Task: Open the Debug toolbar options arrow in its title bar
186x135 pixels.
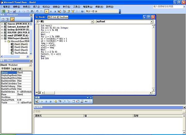Action: click(87, 97)
